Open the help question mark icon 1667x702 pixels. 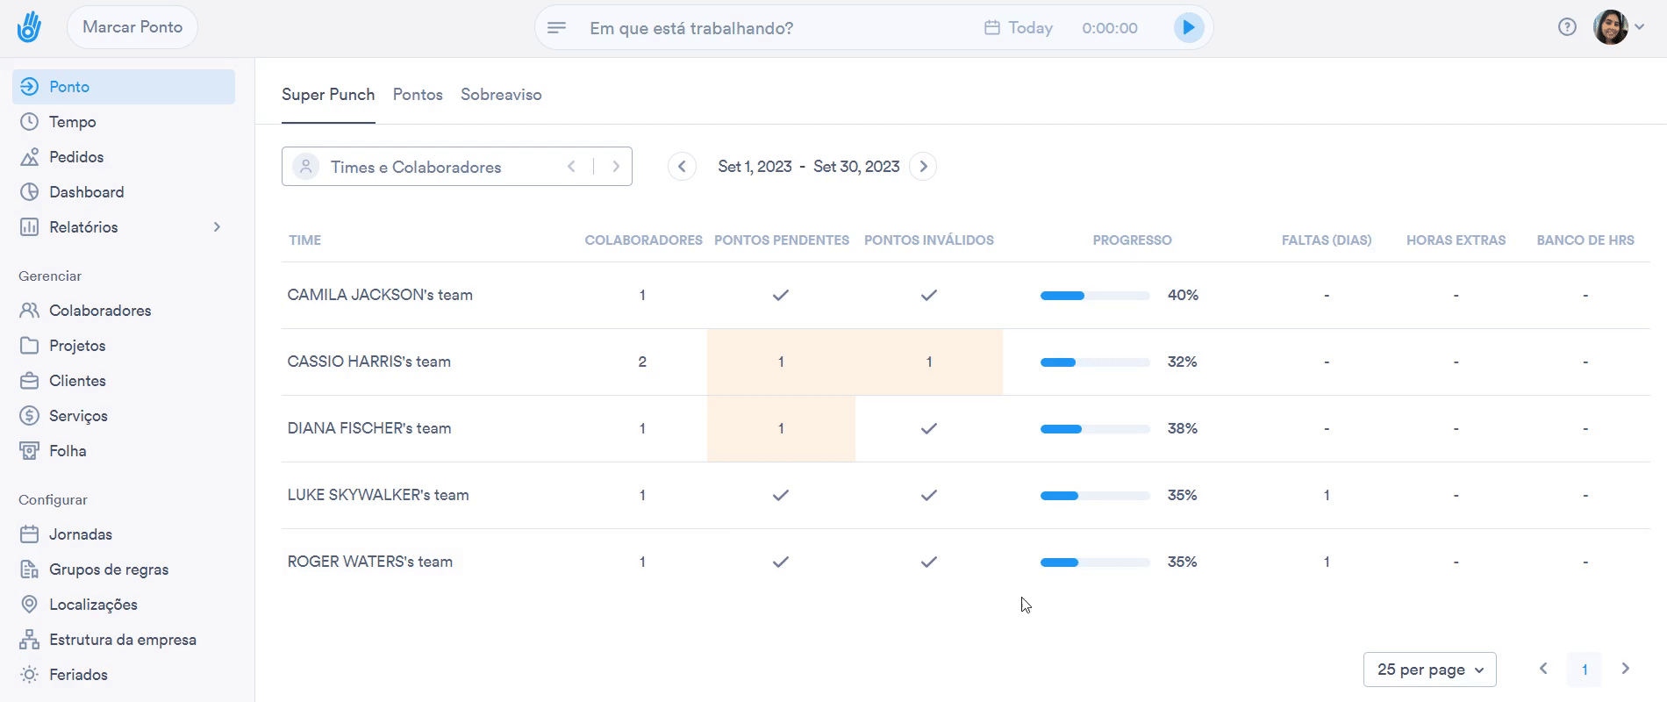pos(1567,27)
